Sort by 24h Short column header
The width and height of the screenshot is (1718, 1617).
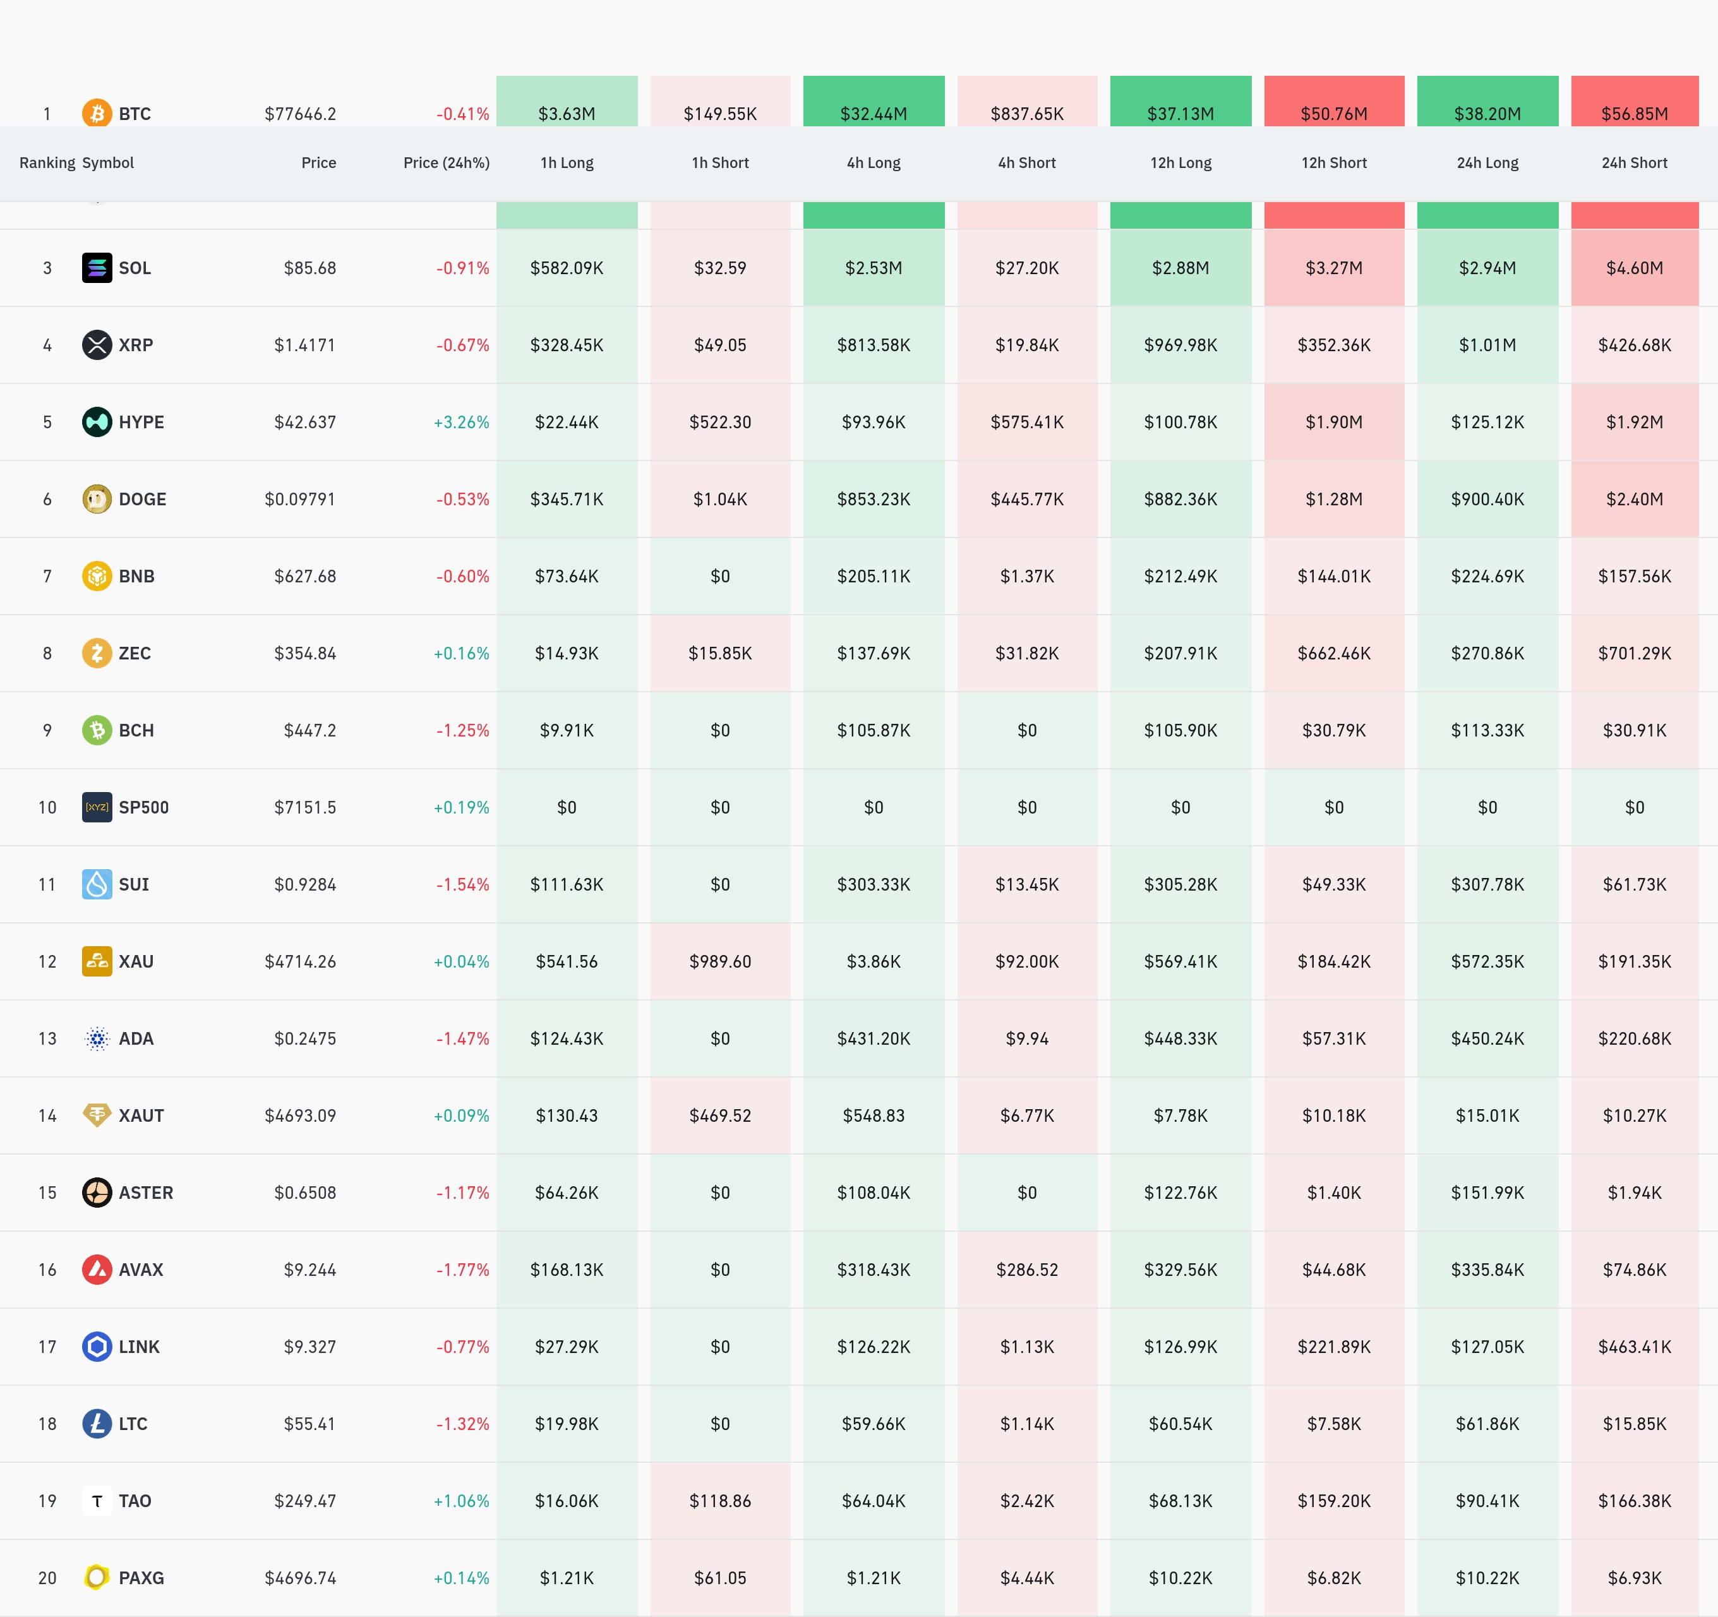tap(1634, 162)
